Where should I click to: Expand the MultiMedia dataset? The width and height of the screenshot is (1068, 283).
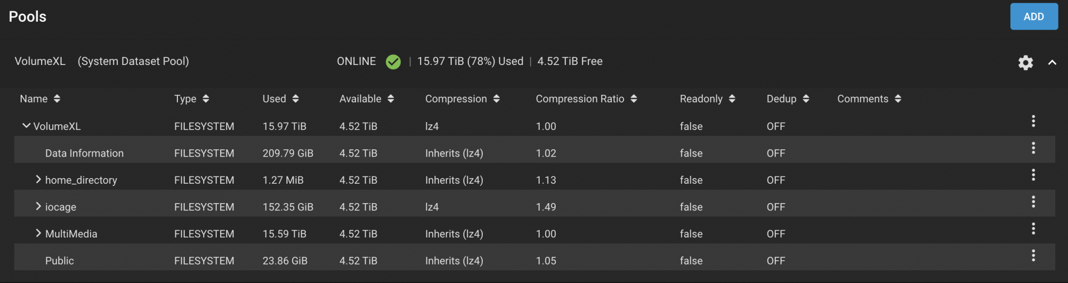coord(38,233)
